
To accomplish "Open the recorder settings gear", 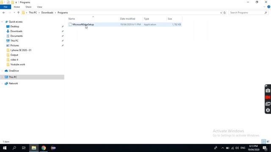I will pos(268,110).
